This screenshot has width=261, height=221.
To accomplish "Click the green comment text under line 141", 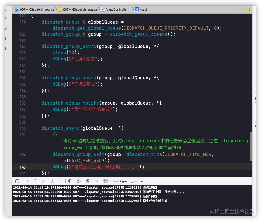I will click(157, 144).
